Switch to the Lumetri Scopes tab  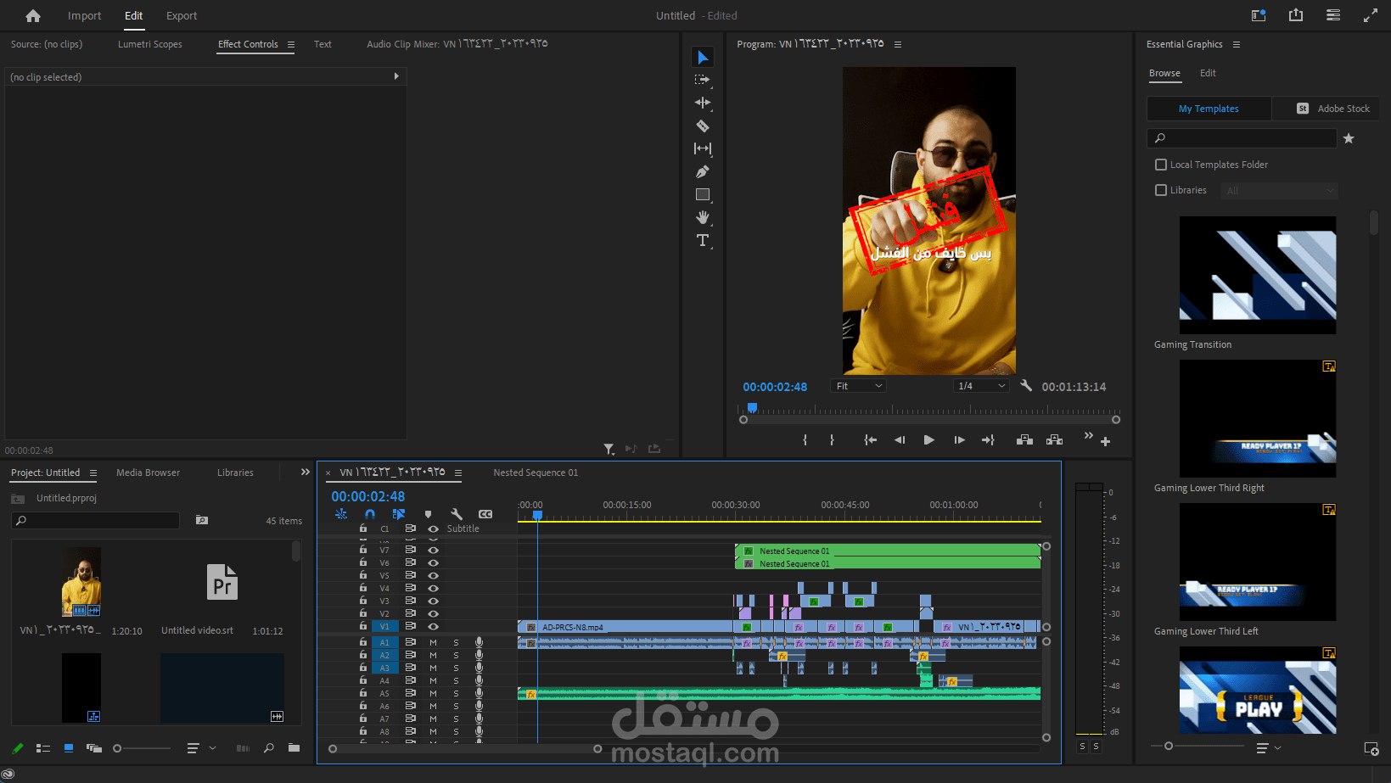[x=150, y=44]
